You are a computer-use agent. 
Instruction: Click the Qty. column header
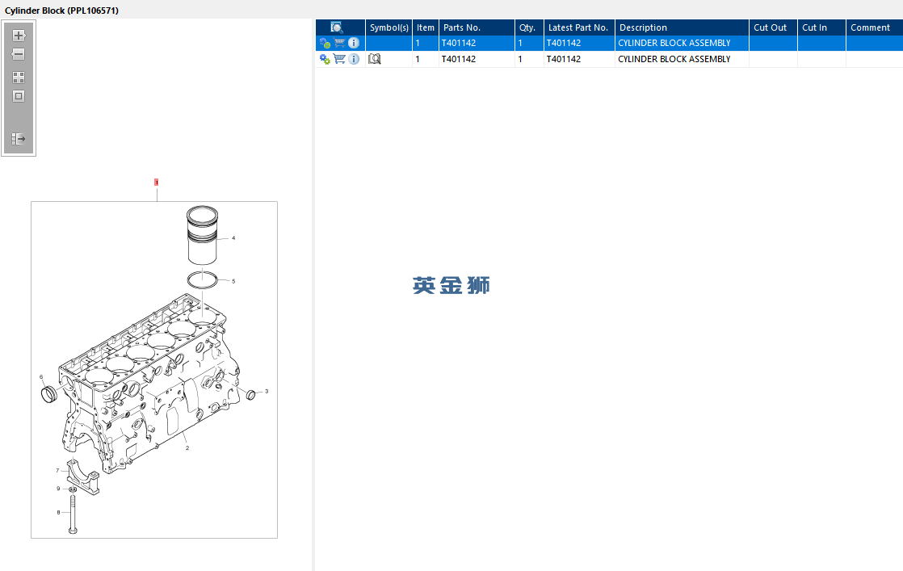pos(529,27)
